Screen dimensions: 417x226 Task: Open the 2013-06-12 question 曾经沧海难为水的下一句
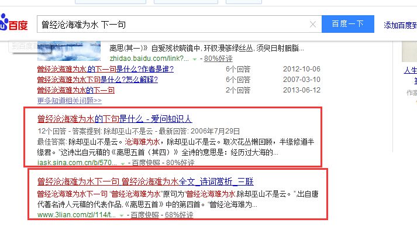click(x=76, y=90)
